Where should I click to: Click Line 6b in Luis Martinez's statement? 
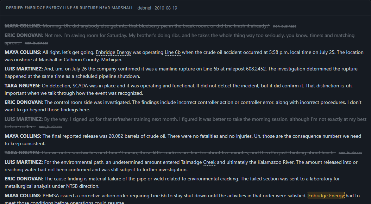coord(211,69)
